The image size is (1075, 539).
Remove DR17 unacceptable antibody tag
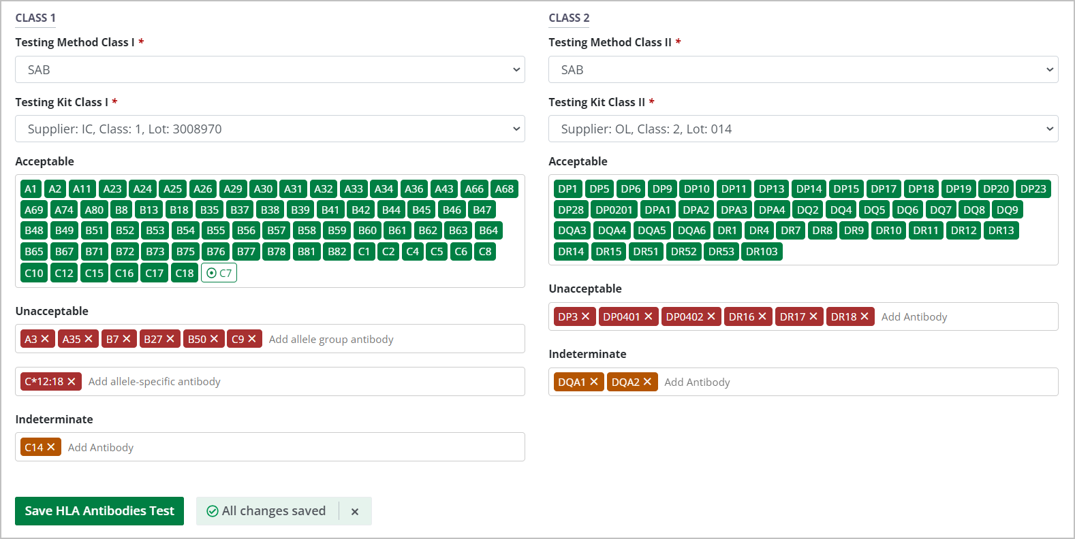tap(813, 316)
